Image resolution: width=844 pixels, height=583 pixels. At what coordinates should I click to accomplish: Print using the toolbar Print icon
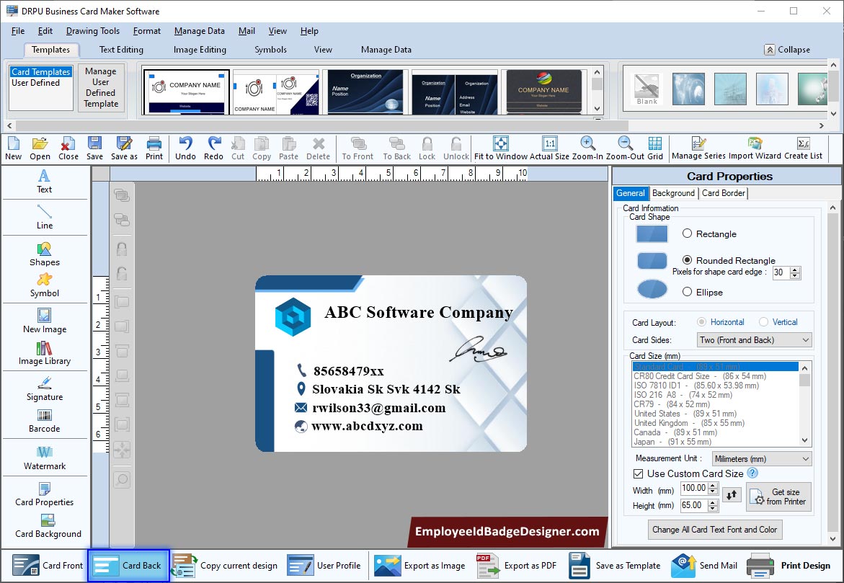point(154,148)
